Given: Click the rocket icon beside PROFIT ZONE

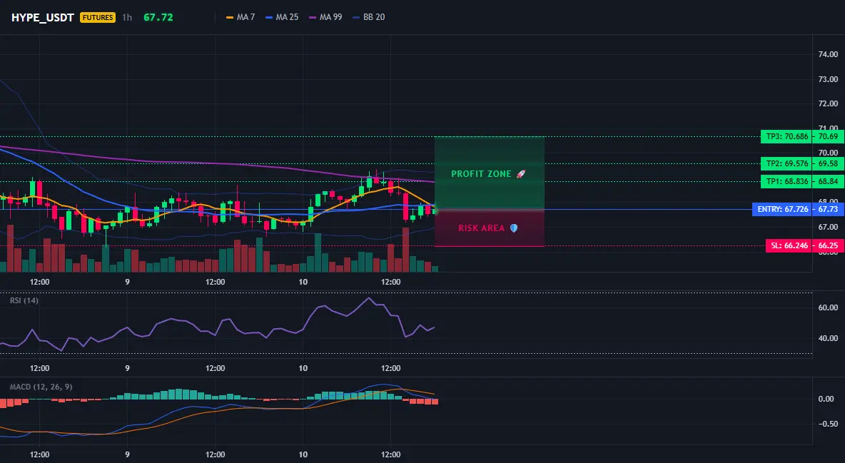Looking at the screenshot, I should pyautogui.click(x=520, y=174).
